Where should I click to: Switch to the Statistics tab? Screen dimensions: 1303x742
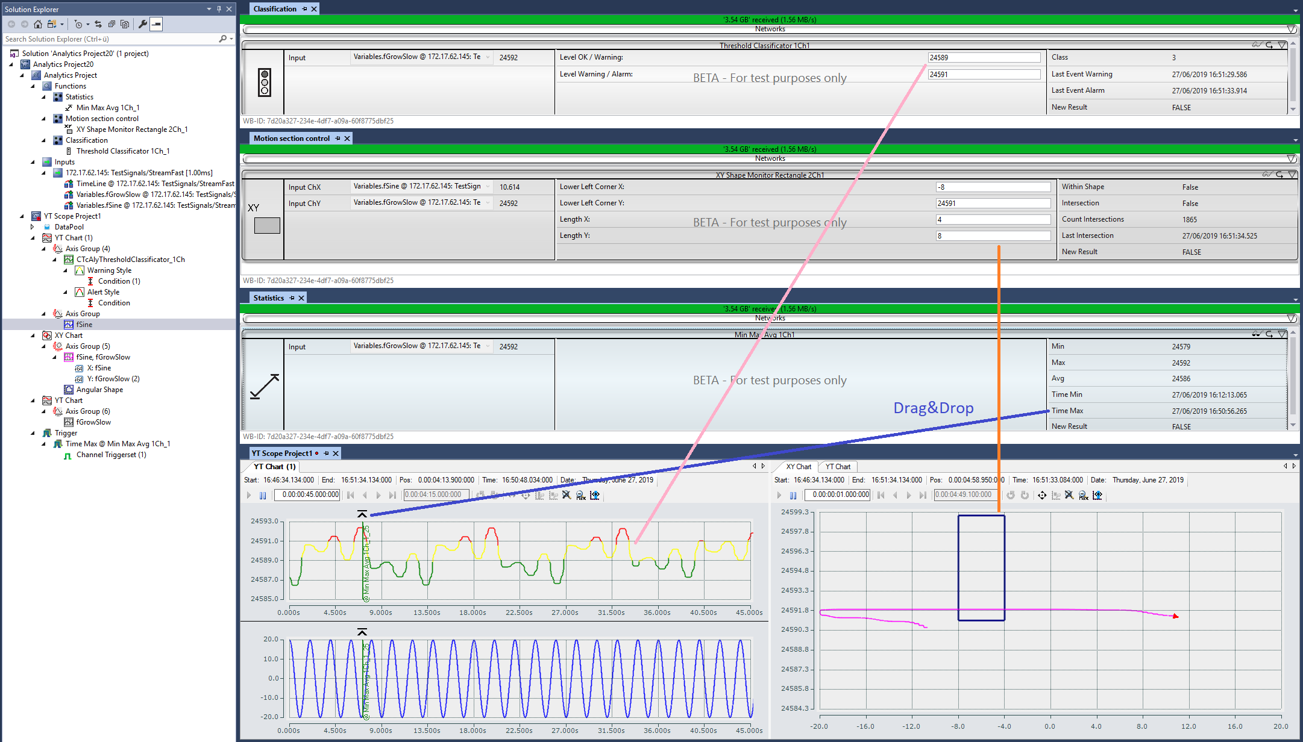tap(269, 298)
